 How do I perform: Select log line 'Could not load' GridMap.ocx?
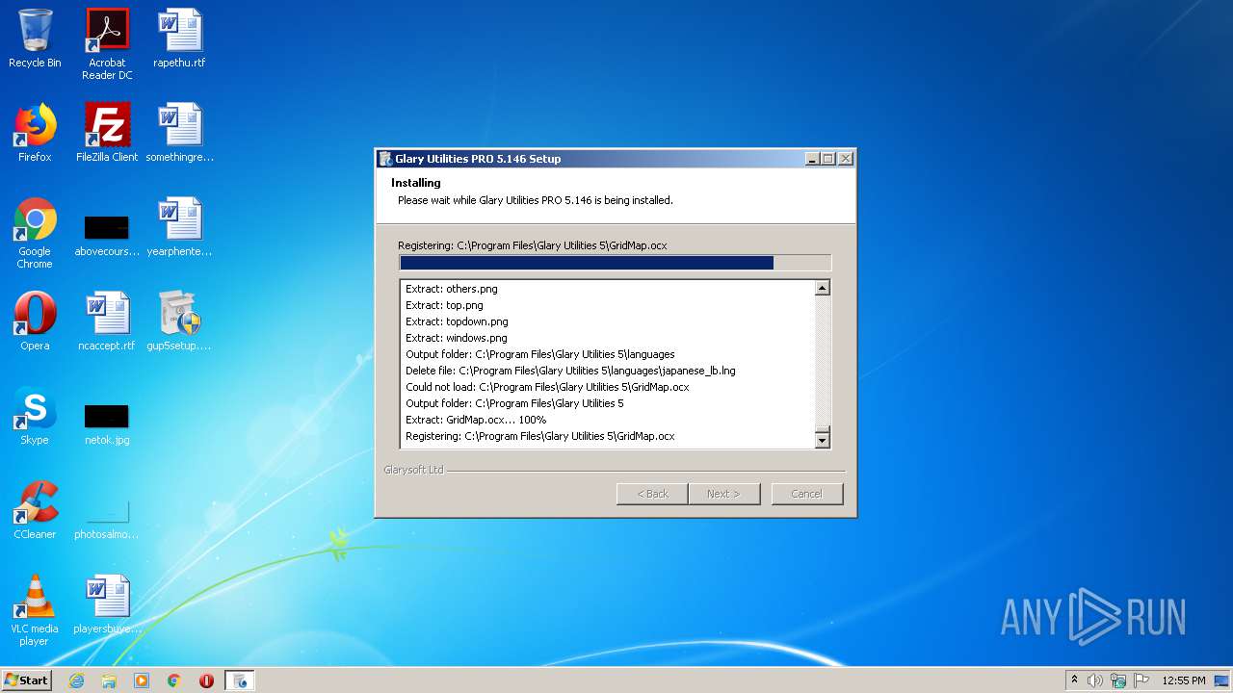coord(547,387)
